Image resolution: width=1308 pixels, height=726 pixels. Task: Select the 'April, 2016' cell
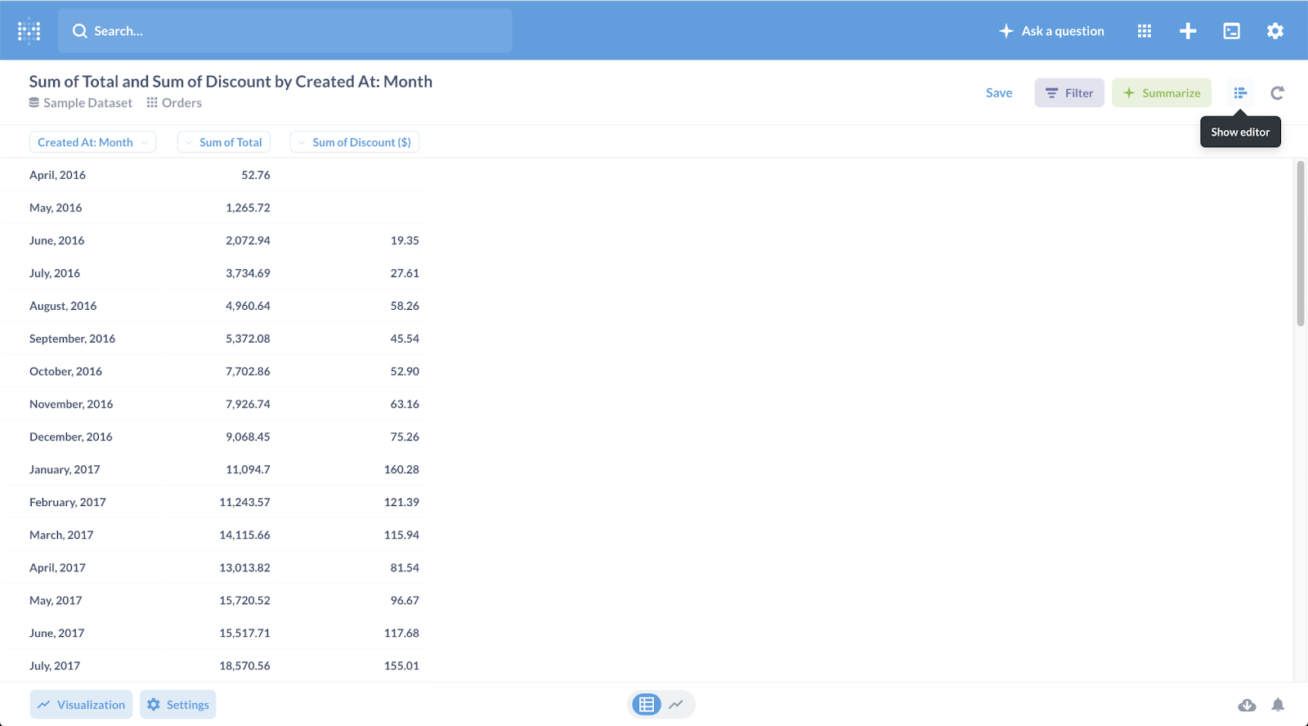[57, 175]
